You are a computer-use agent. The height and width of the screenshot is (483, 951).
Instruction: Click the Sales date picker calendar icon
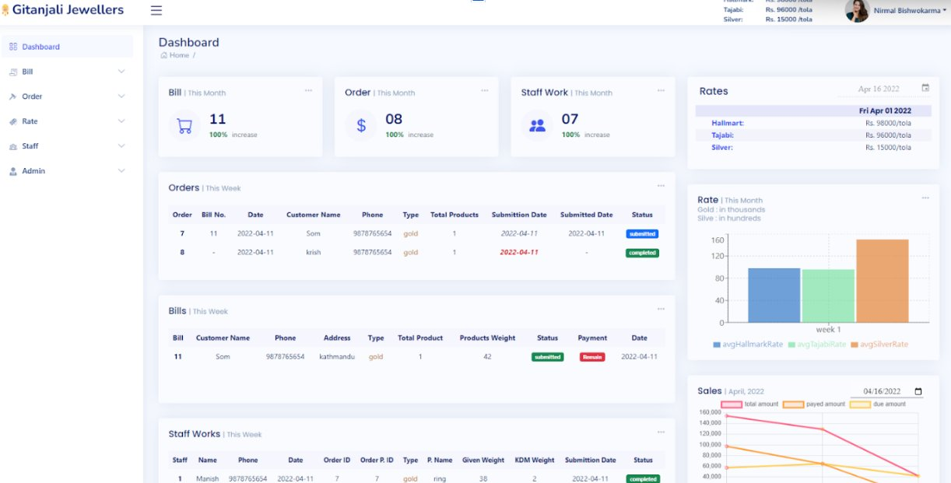(x=918, y=391)
